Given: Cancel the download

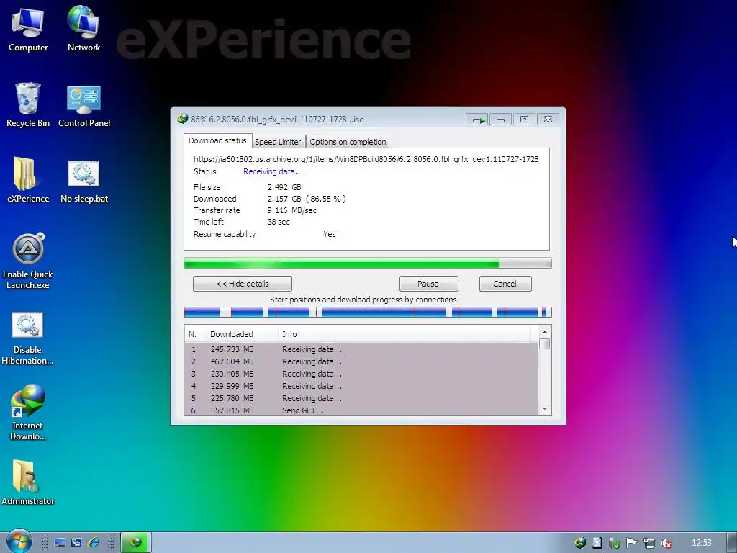Looking at the screenshot, I should (x=505, y=284).
